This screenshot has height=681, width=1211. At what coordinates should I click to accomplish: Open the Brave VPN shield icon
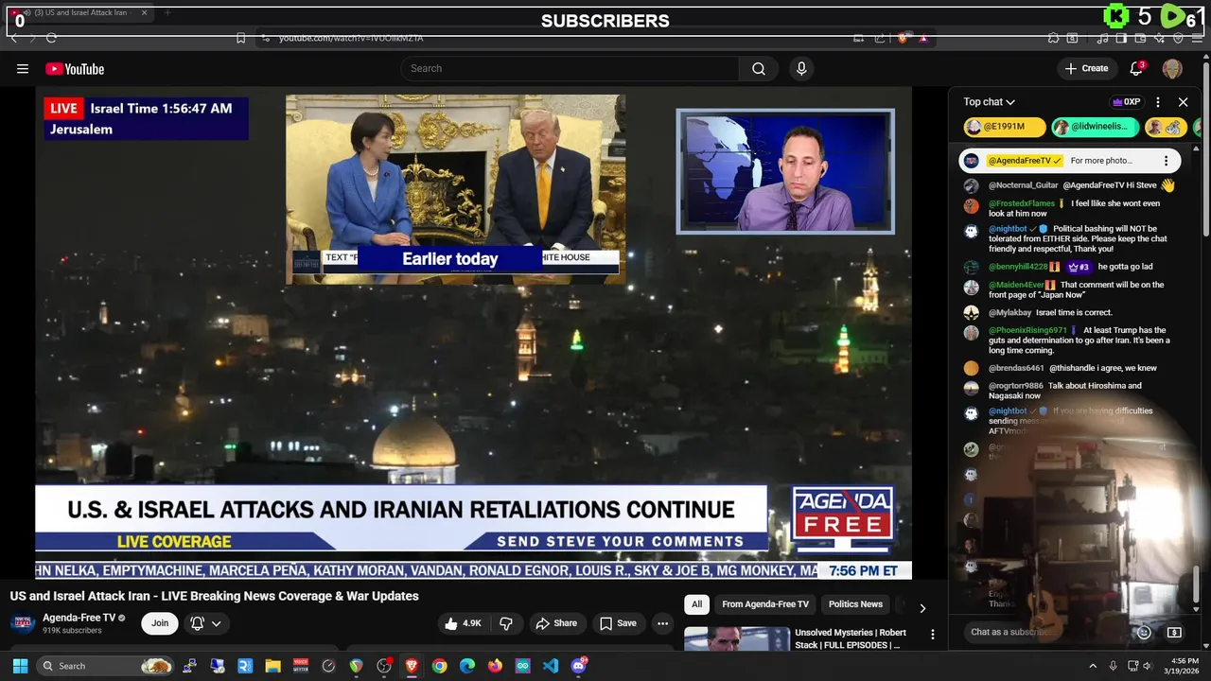[x=1178, y=38]
